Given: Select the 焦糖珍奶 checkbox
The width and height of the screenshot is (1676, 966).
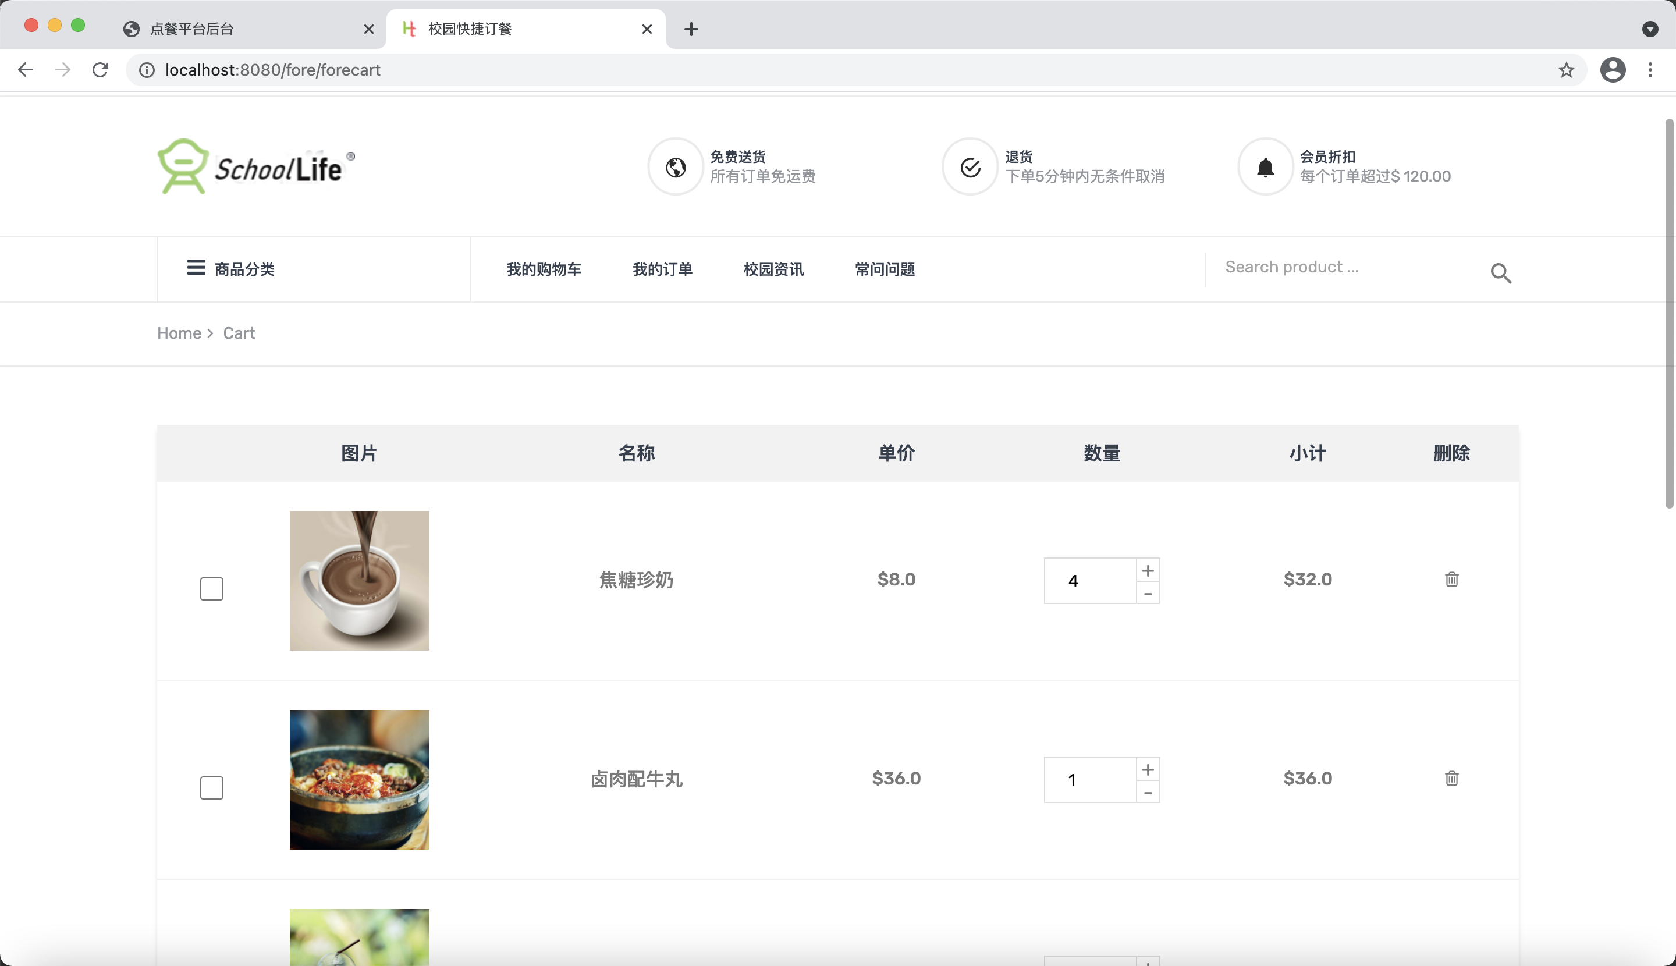Looking at the screenshot, I should [x=212, y=588].
